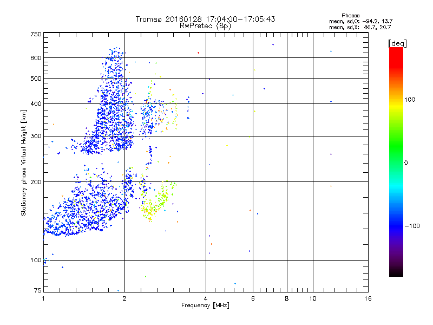Click the 'Phases' header text
The image size is (433, 325).
click(350, 16)
